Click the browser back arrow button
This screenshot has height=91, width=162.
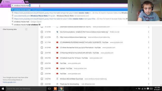pos(2,6)
